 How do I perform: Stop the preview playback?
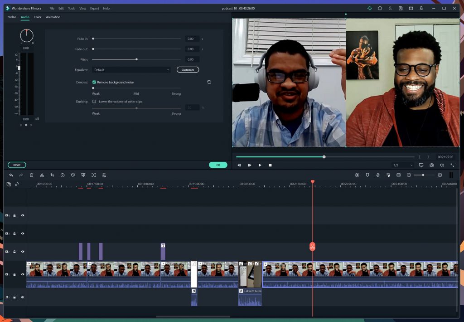(270, 165)
